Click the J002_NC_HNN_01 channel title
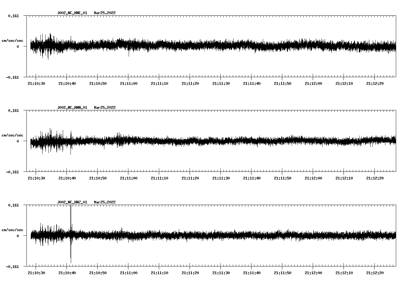Image resolution: width=418 pixels, height=284 pixels. pyautogui.click(x=72, y=108)
